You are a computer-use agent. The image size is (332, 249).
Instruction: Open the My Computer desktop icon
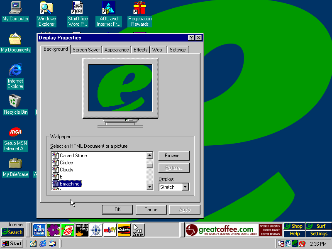click(15, 8)
